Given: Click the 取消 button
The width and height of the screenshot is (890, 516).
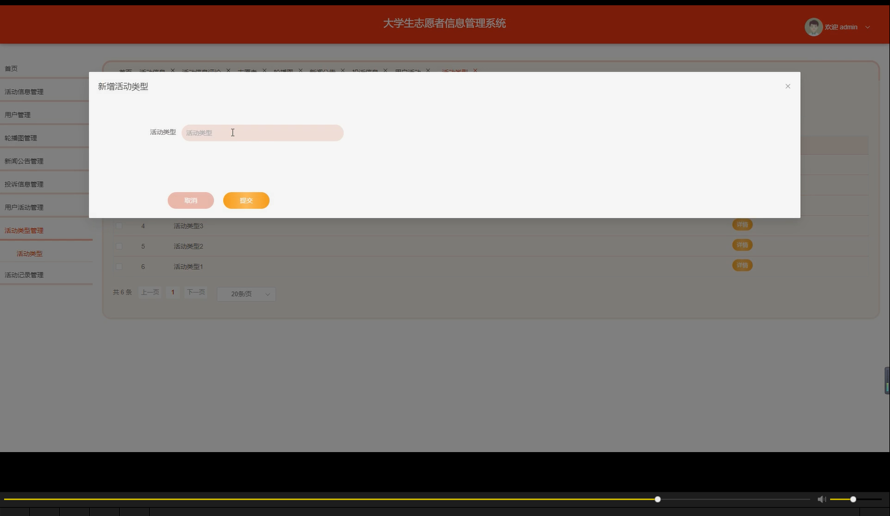Looking at the screenshot, I should pyautogui.click(x=191, y=201).
